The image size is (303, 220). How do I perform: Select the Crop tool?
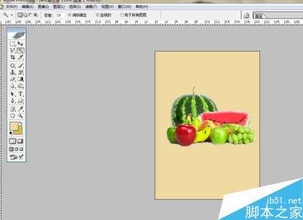tap(13, 57)
